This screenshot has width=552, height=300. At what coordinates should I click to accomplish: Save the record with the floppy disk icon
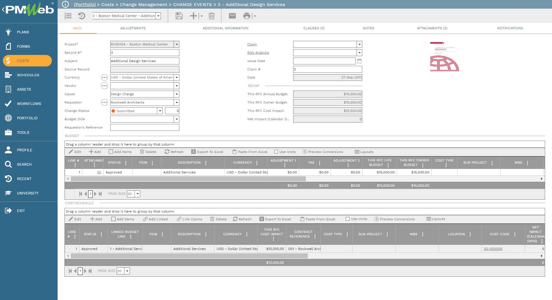click(x=179, y=16)
